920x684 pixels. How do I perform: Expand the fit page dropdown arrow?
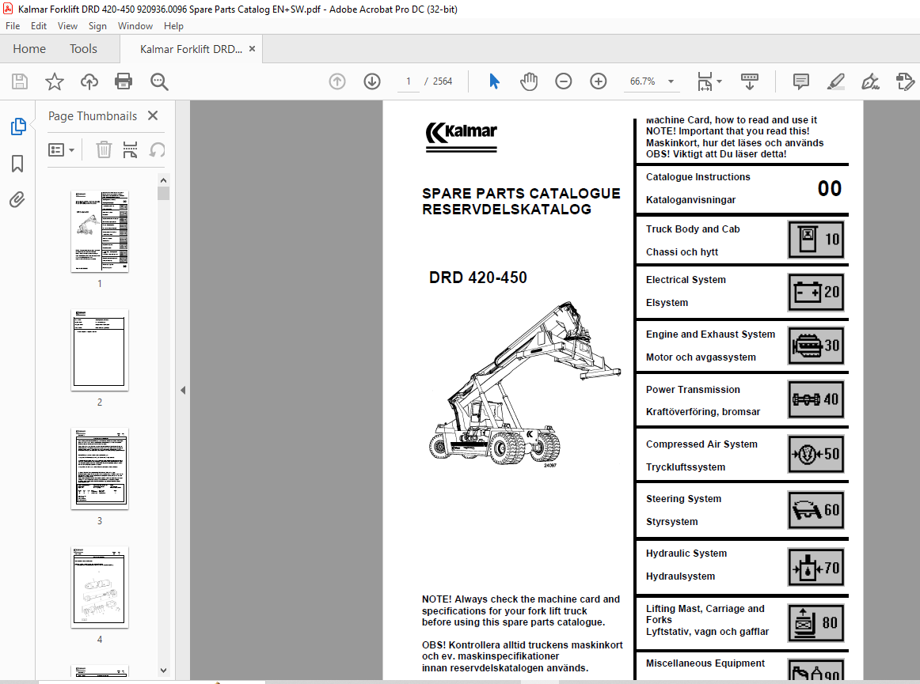click(720, 81)
